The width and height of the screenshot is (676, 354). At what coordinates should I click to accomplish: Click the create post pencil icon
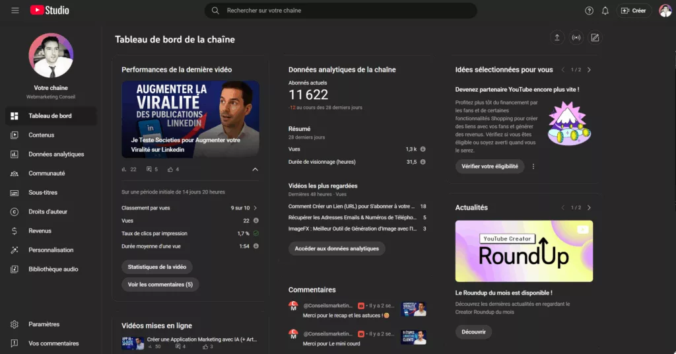click(x=595, y=38)
